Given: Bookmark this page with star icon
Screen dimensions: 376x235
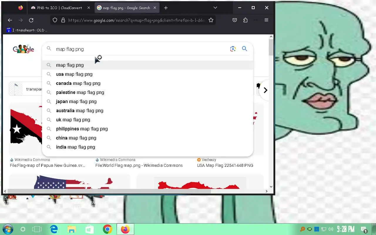Looking at the screenshot, I should click(211, 20).
